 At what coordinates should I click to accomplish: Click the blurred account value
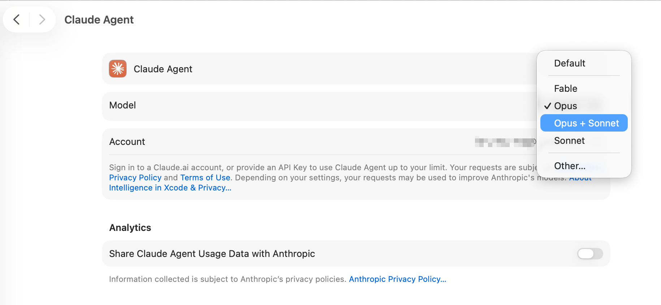[505, 142]
